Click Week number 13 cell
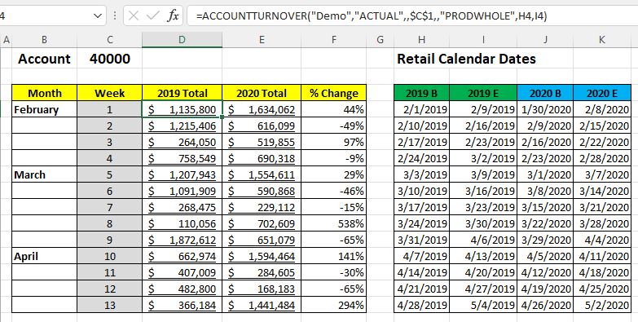This screenshot has height=322, width=638. [110, 305]
